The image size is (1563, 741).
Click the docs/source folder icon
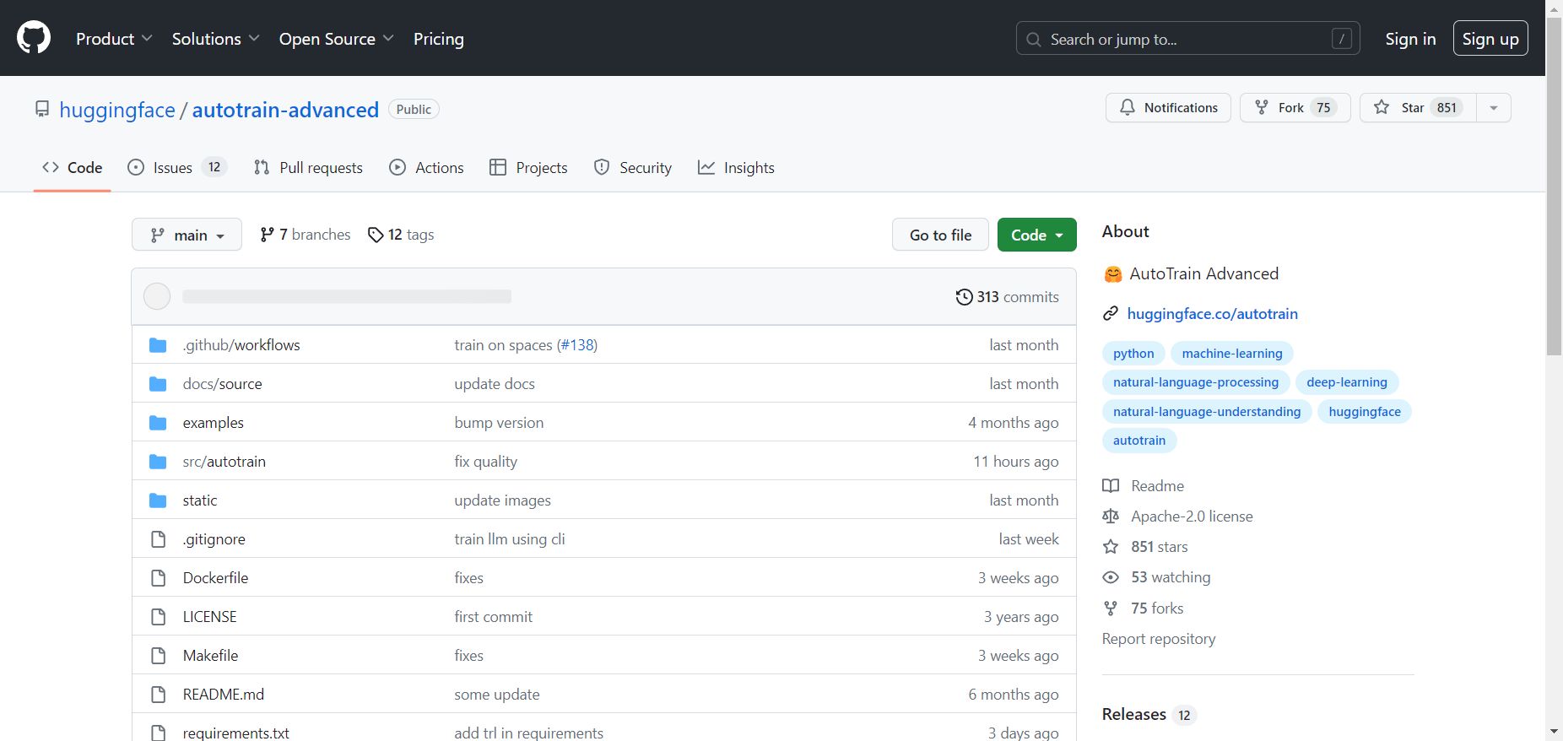pos(158,383)
